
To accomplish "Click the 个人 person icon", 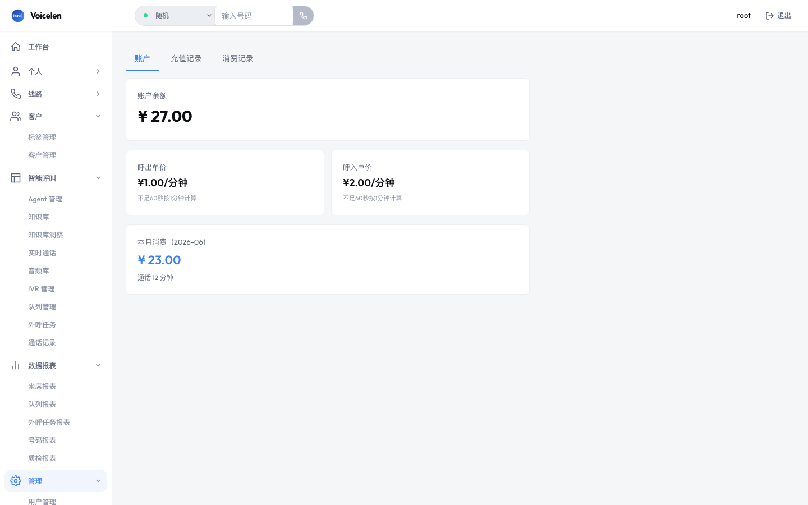I will coord(16,71).
